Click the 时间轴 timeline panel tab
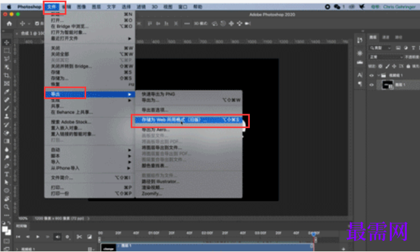Image resolution: width=420 pixels, height=252 pixels. pyautogui.click(x=22, y=226)
